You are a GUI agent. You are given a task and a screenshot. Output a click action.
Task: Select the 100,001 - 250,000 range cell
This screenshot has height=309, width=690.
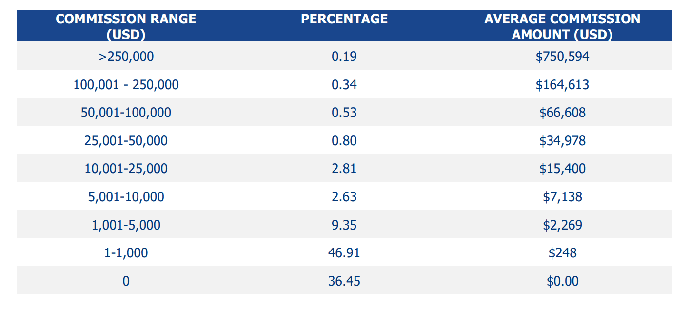click(126, 85)
